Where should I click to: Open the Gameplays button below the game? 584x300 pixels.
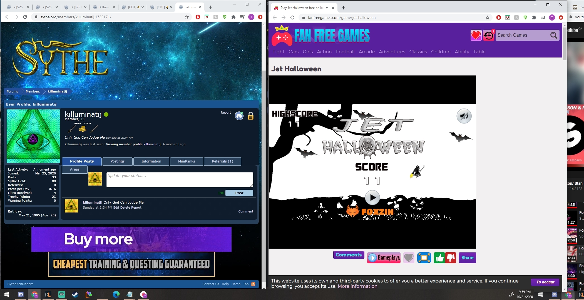pos(384,258)
